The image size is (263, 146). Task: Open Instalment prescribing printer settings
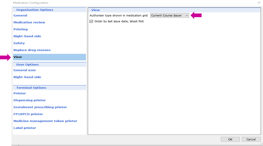click(x=40, y=107)
